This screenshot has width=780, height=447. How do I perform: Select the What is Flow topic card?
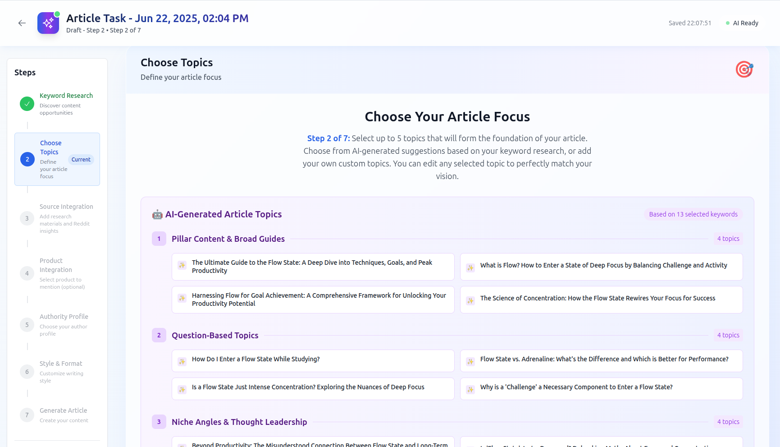click(x=602, y=267)
